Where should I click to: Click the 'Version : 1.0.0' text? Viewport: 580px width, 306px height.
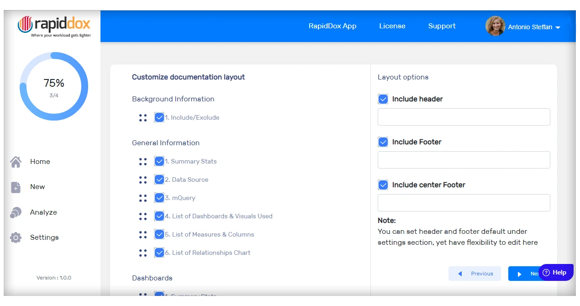54,278
